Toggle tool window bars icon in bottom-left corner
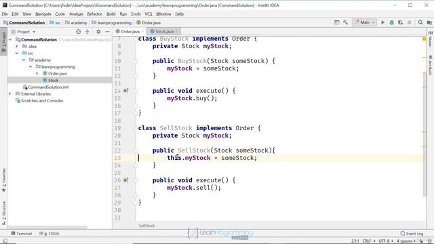 point(5,241)
